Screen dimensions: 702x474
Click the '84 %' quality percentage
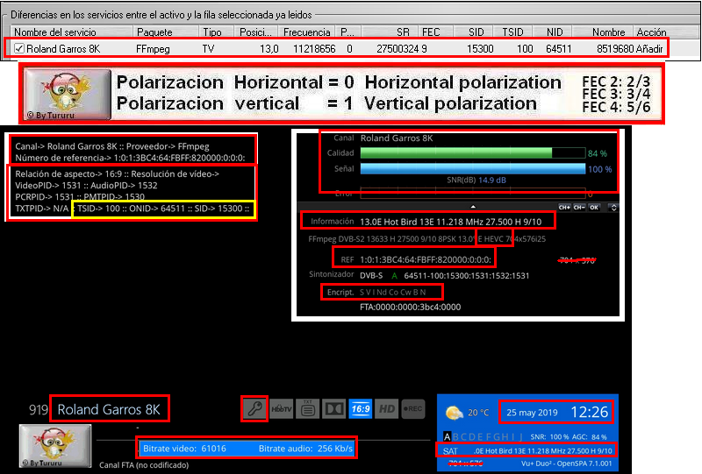click(598, 153)
